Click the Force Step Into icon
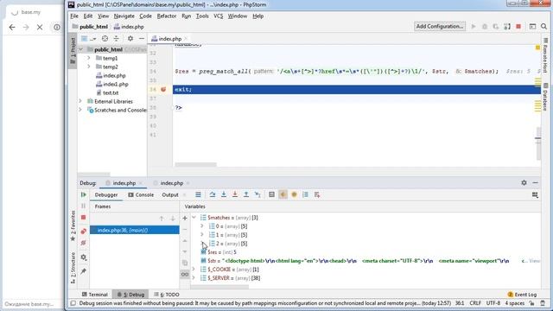Screen dimensions: 553x311 coord(235,194)
